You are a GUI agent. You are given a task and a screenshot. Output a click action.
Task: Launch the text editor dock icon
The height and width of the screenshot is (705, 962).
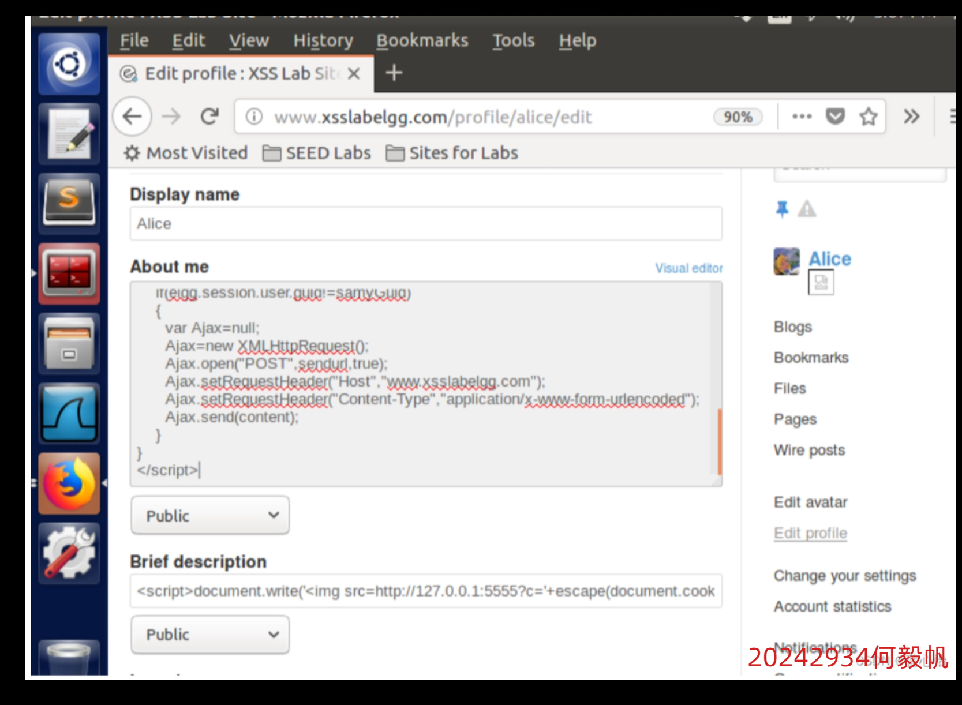click(69, 134)
